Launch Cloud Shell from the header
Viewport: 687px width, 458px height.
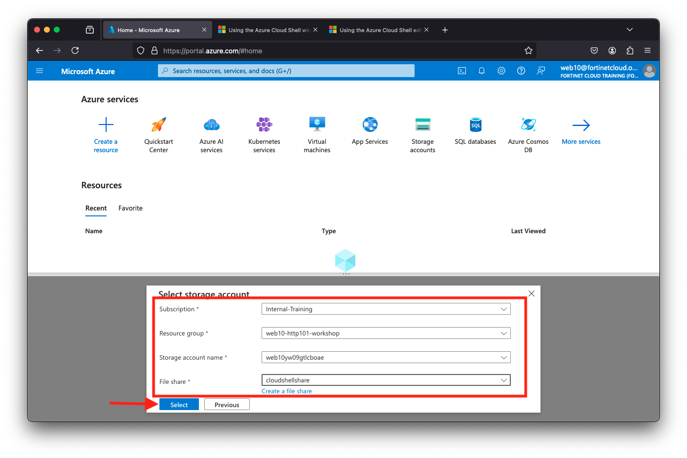click(x=462, y=71)
